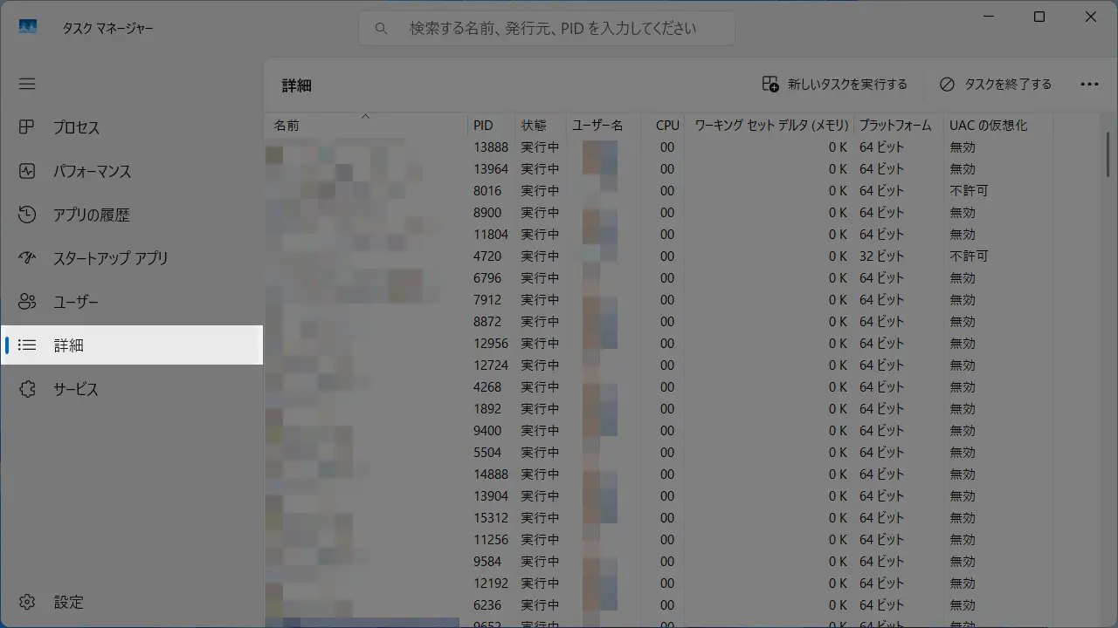Screen dimensions: 1118x628
Task: Select the 32 ビット process row PID 4720
Action: coord(487,256)
